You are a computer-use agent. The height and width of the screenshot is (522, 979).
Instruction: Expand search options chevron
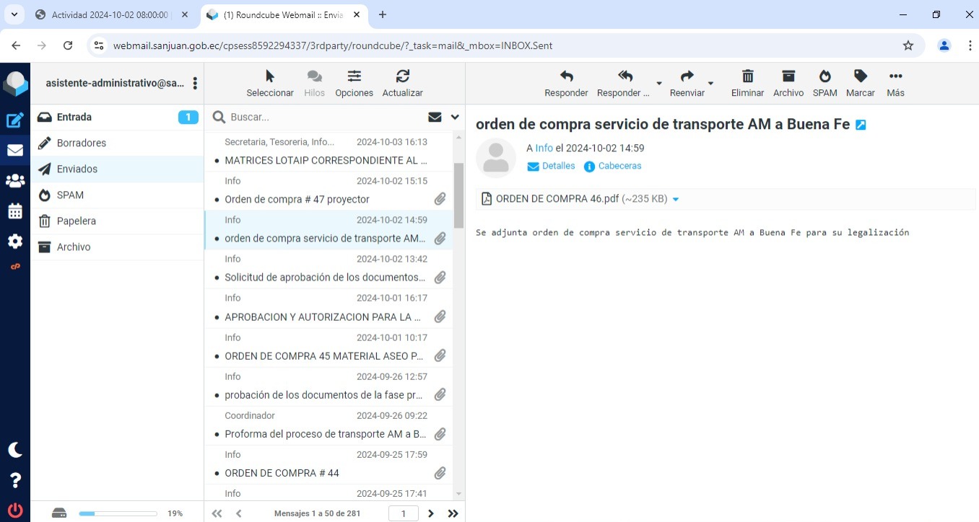pyautogui.click(x=455, y=117)
